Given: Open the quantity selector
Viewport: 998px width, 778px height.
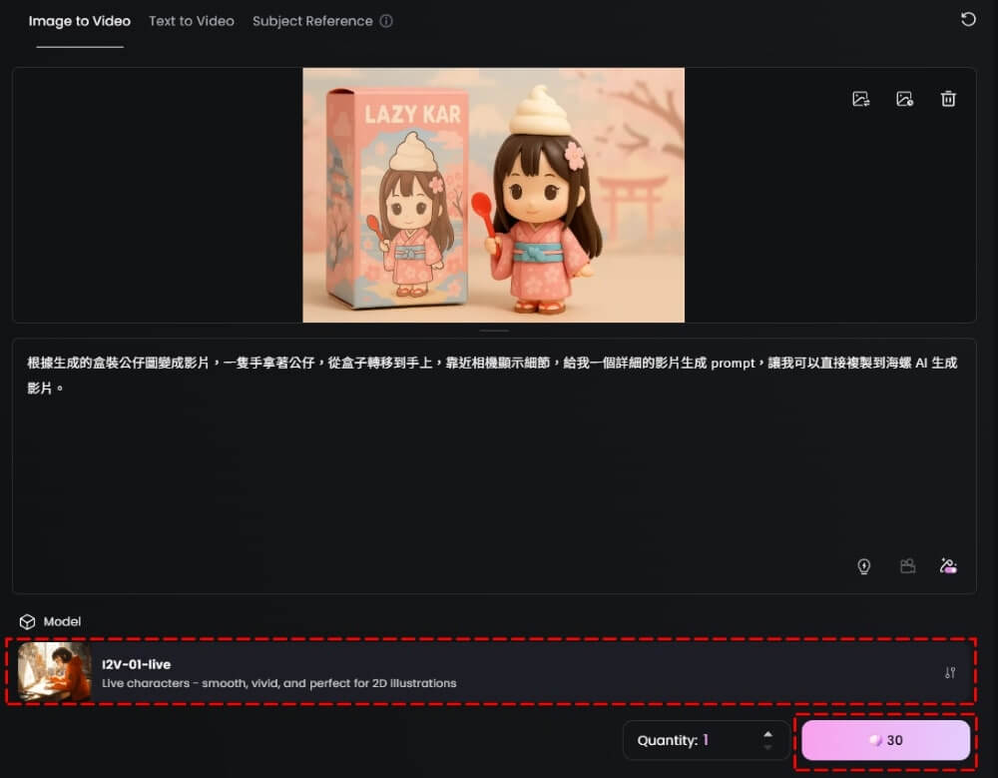Looking at the screenshot, I should pos(705,740).
